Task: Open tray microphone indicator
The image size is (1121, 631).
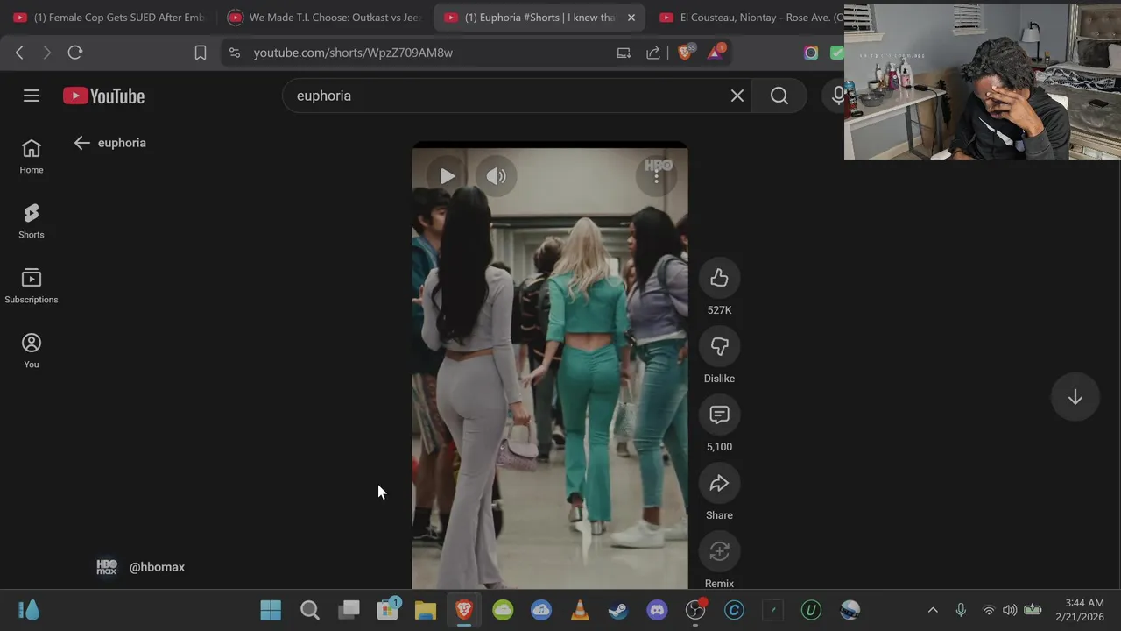Action: (961, 610)
